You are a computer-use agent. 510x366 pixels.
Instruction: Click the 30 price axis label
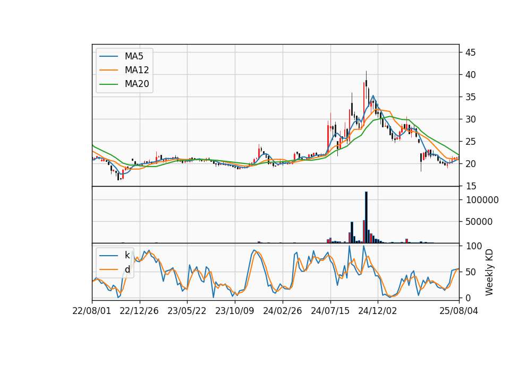coord(471,119)
